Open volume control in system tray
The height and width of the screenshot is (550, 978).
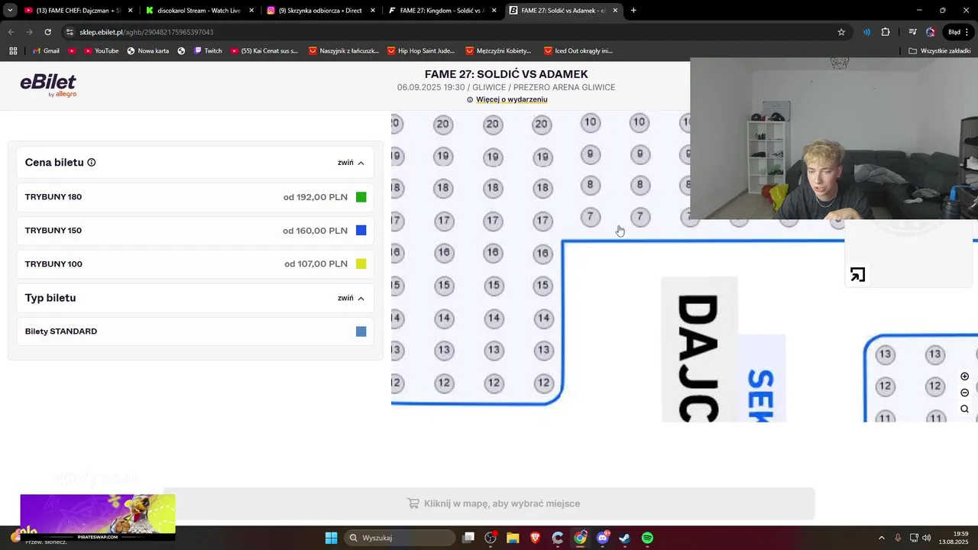pos(926,538)
